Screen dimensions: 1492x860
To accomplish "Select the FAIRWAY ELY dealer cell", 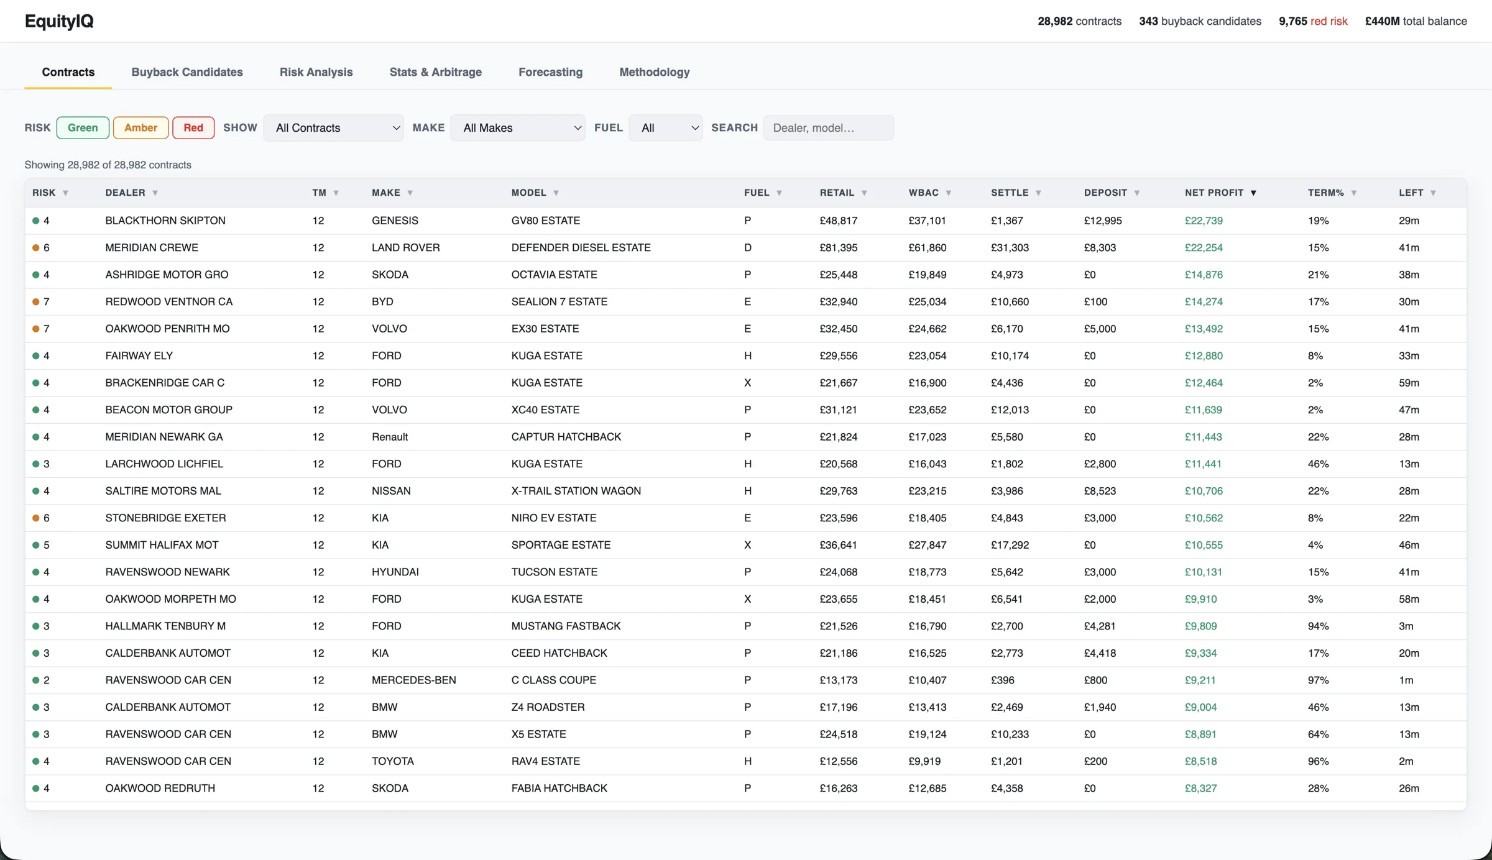I will pos(139,356).
